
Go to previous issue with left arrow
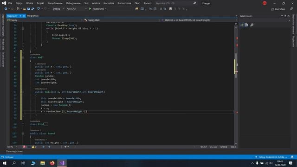click(x=43, y=147)
